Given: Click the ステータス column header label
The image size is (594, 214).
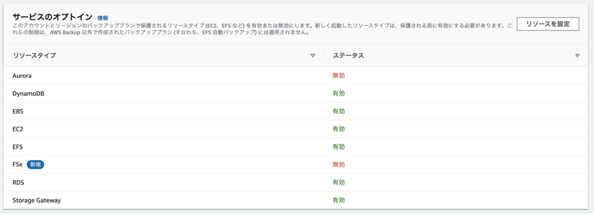Looking at the screenshot, I should (x=348, y=56).
